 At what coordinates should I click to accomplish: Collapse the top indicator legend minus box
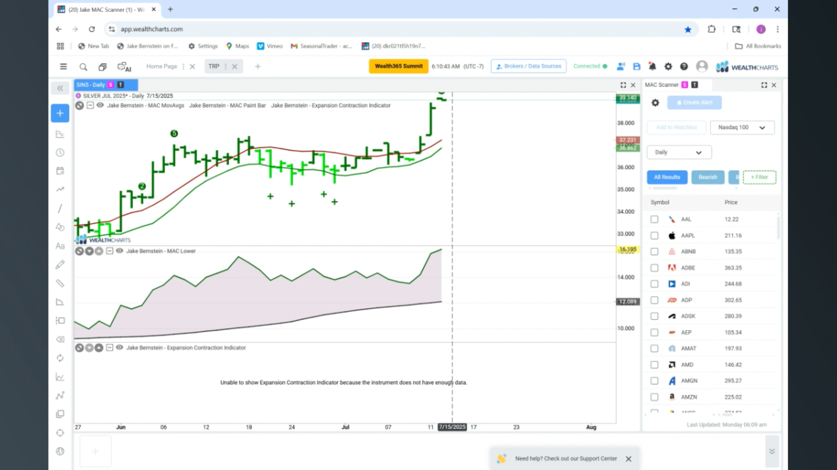90,105
